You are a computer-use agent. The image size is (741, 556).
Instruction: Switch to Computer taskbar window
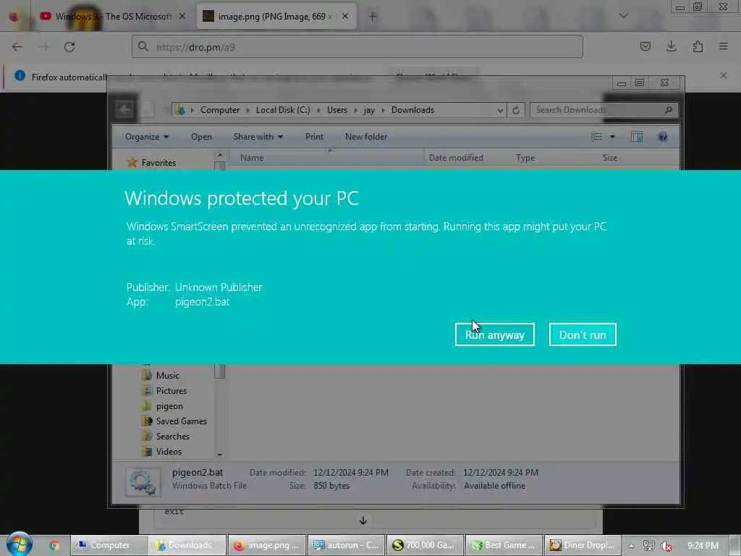tap(109, 545)
